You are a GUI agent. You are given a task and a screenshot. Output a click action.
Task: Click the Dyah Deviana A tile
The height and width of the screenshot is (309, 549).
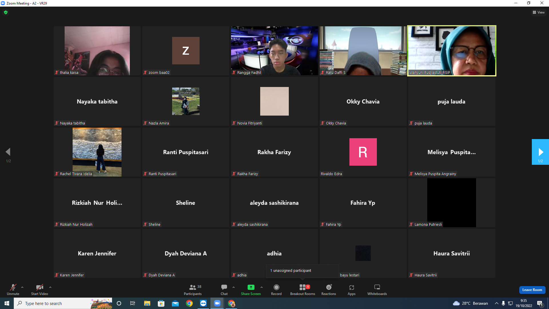[x=186, y=253]
